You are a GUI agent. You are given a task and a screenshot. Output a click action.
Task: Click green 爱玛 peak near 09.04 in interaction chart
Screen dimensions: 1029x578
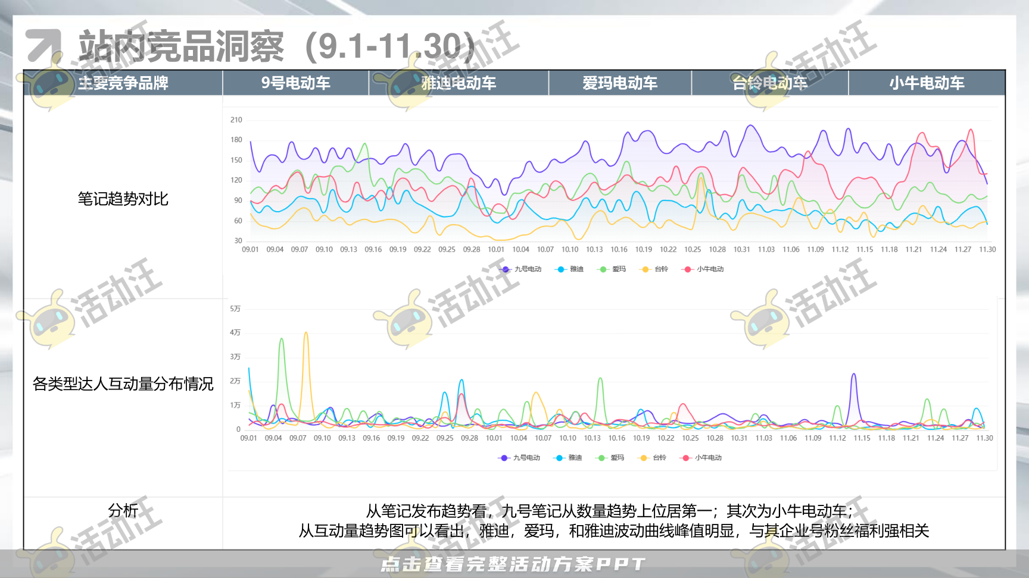281,340
